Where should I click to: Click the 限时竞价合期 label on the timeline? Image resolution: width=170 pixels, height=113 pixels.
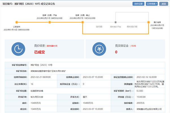(132, 27)
